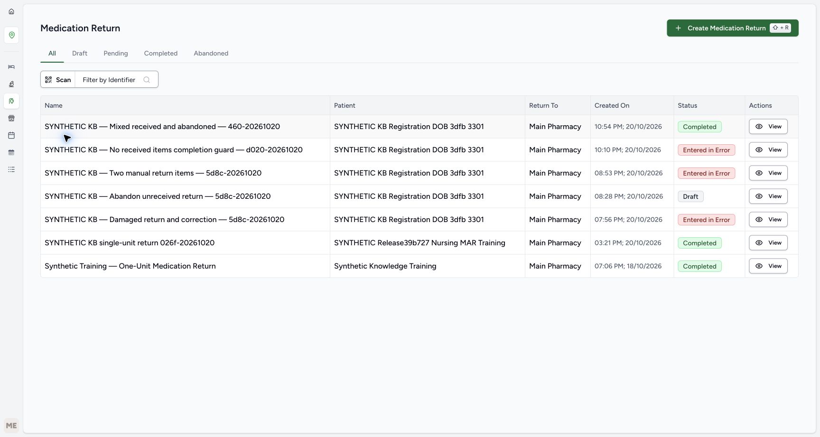Focus the Filter by Identifier field
Image resolution: width=820 pixels, height=437 pixels.
(116, 80)
